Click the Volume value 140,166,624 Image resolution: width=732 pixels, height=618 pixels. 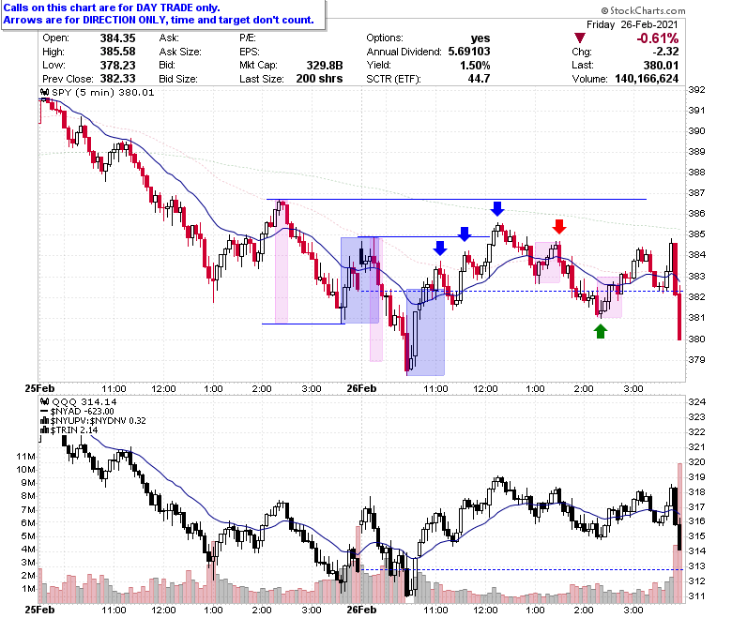coord(647,79)
